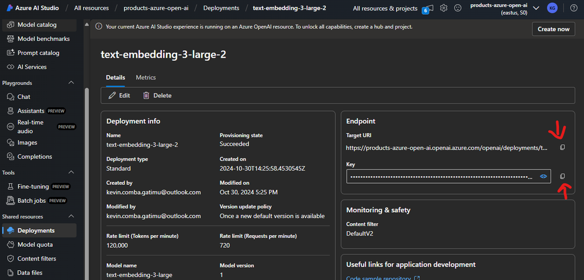The width and height of the screenshot is (584, 280).
Task: Open All resources & projects link
Action: pyautogui.click(x=385, y=8)
